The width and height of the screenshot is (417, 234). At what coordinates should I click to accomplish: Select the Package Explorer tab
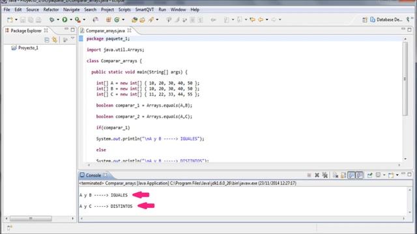tap(26, 31)
